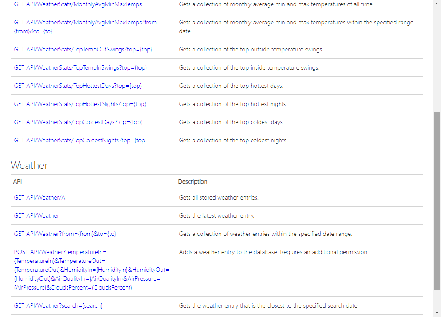This screenshot has height=317, width=441.
Task: Click the API column header in Weather table
Action: pyautogui.click(x=17, y=181)
